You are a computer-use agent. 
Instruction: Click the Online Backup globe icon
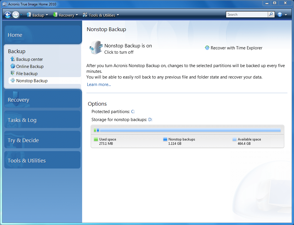[13, 66]
